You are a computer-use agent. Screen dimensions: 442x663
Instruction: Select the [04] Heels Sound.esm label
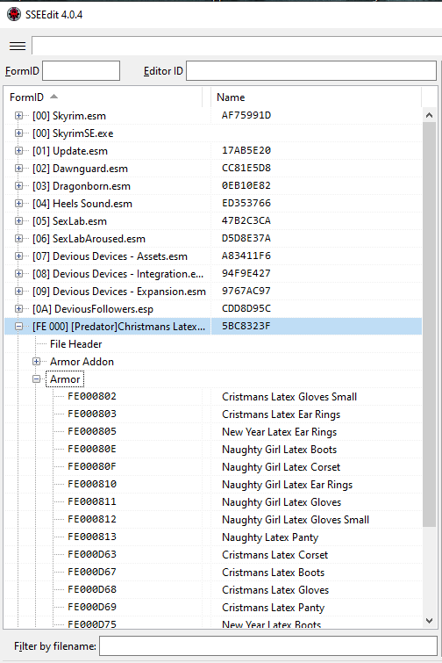[82, 204]
